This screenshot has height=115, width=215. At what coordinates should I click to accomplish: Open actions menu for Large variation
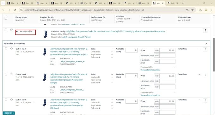205,75
